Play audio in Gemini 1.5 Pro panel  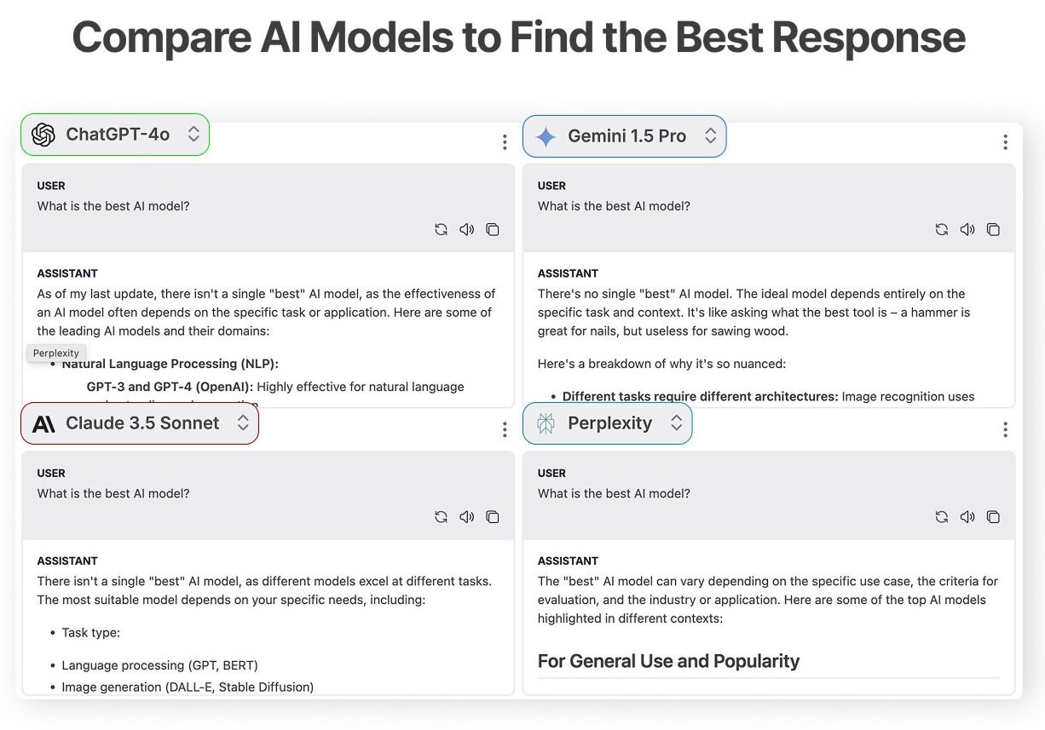[967, 229]
